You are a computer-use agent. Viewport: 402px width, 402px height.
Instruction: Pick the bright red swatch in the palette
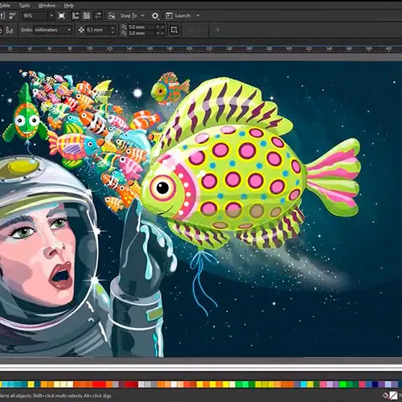click(99, 384)
